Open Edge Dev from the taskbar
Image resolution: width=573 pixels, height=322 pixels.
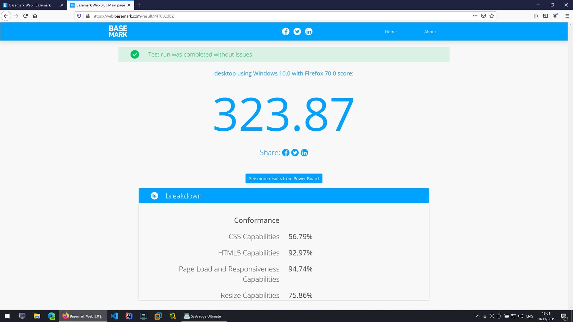tap(52, 316)
